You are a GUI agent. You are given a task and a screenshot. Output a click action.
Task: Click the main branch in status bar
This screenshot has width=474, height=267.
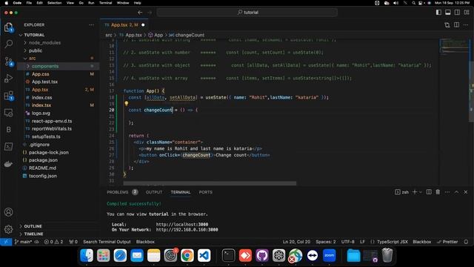click(23, 242)
